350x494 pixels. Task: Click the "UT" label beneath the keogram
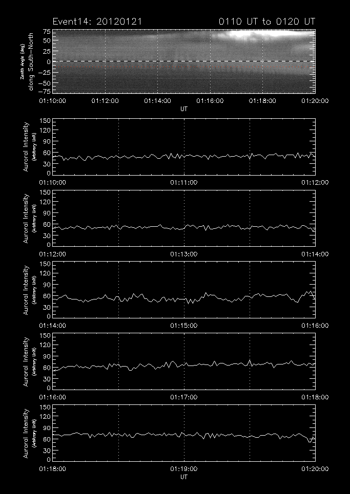[x=184, y=109]
